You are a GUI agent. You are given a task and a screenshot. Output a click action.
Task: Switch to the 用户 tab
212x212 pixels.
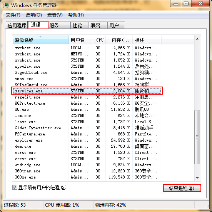pyautogui.click(x=116, y=25)
